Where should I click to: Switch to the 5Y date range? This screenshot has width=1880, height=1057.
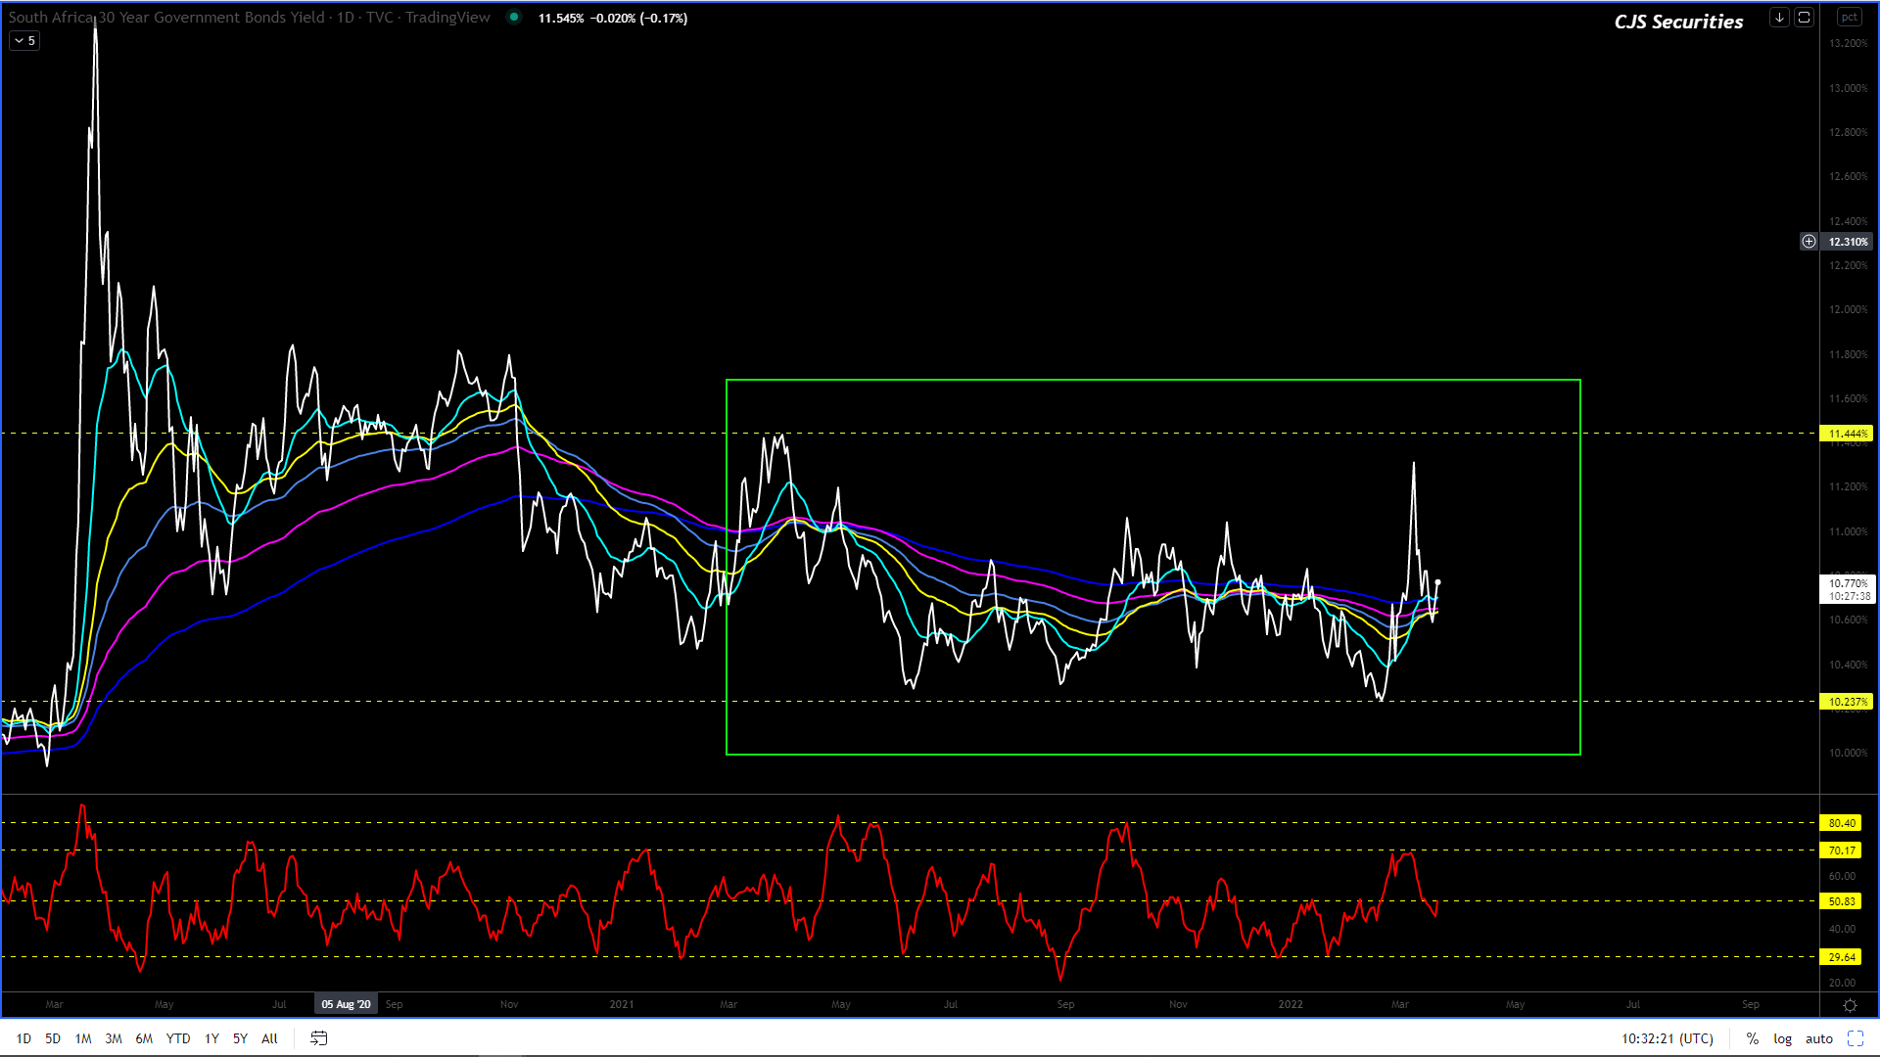pos(240,1038)
